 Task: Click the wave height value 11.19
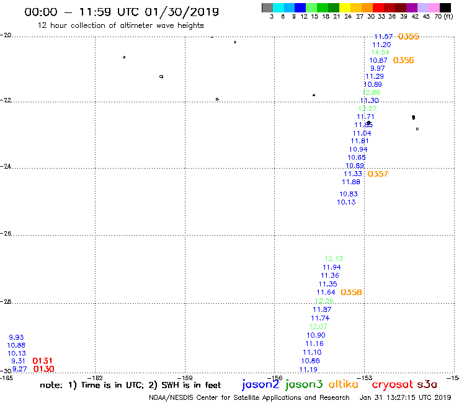(308, 370)
